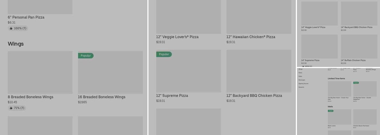Open 12" Hawaiian Chicken Pizza title link
Viewport: 380px width, 135px height.
[x=251, y=37]
